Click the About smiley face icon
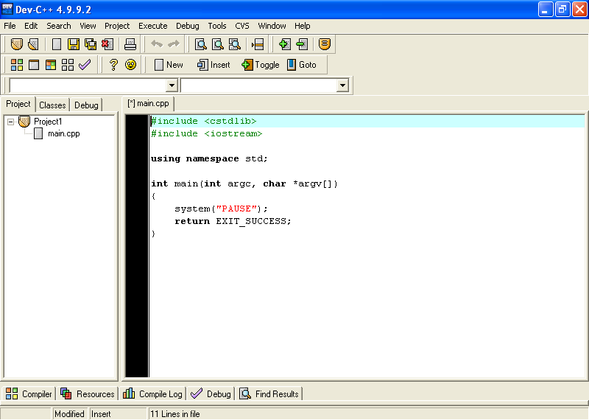Viewport: 589px width, 420px height. click(130, 65)
